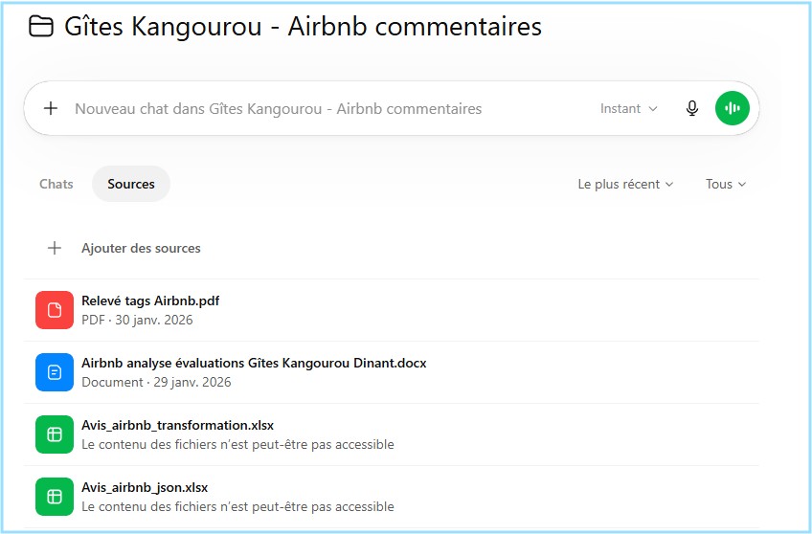
Task: Click the plus icon next to Ajouter des sources
Action: tap(55, 248)
